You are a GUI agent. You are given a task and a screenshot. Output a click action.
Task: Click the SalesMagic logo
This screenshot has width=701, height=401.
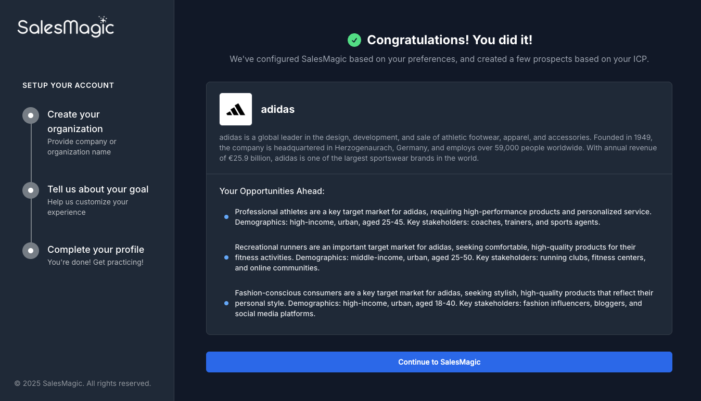(x=66, y=27)
